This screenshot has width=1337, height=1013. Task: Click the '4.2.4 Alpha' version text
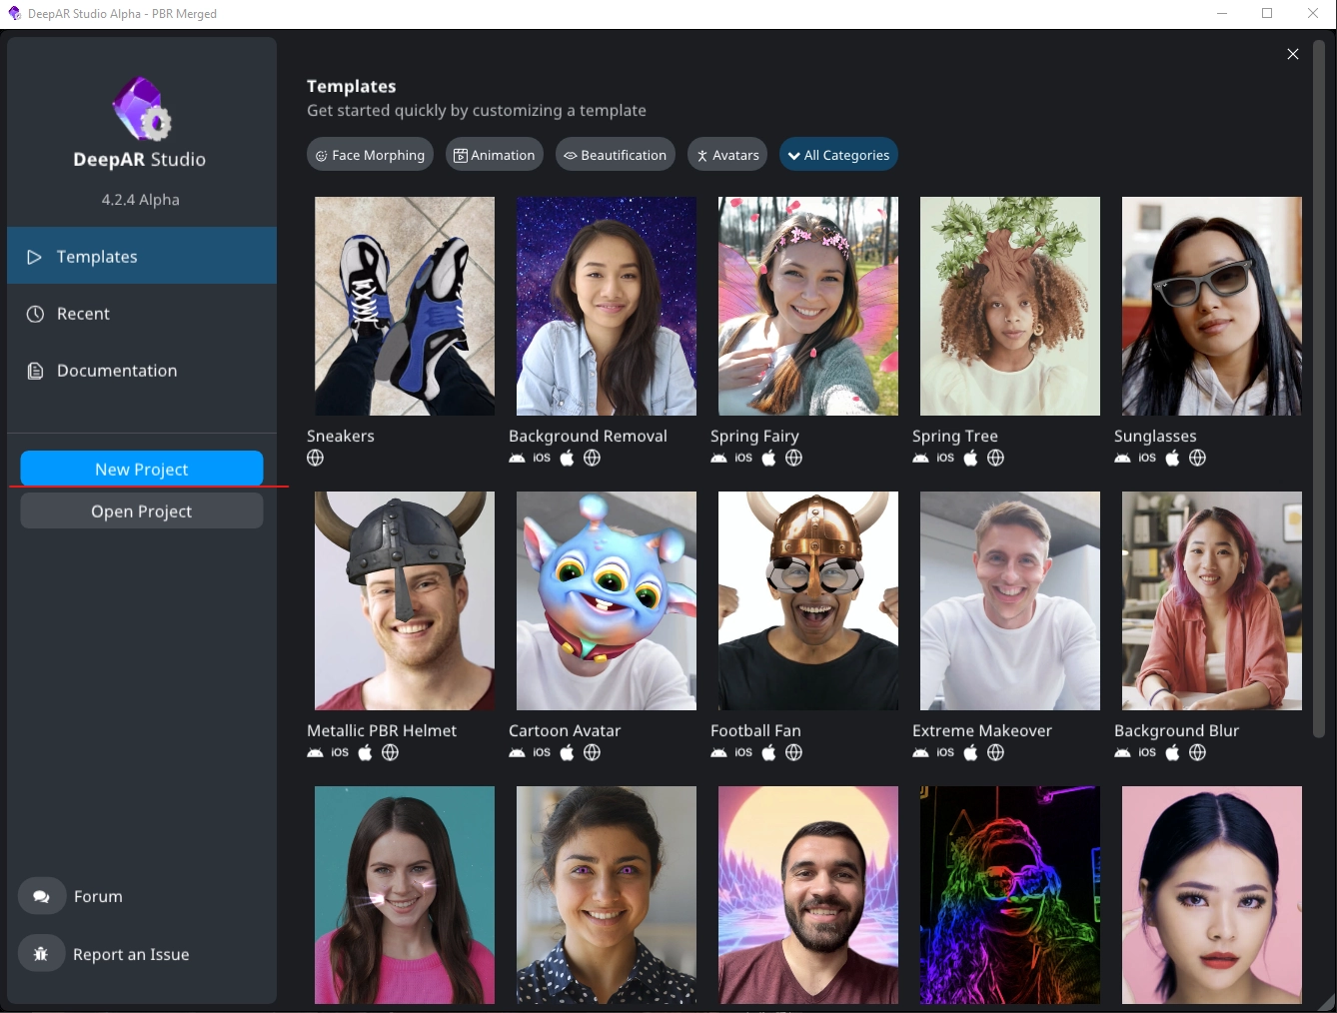[x=141, y=199]
